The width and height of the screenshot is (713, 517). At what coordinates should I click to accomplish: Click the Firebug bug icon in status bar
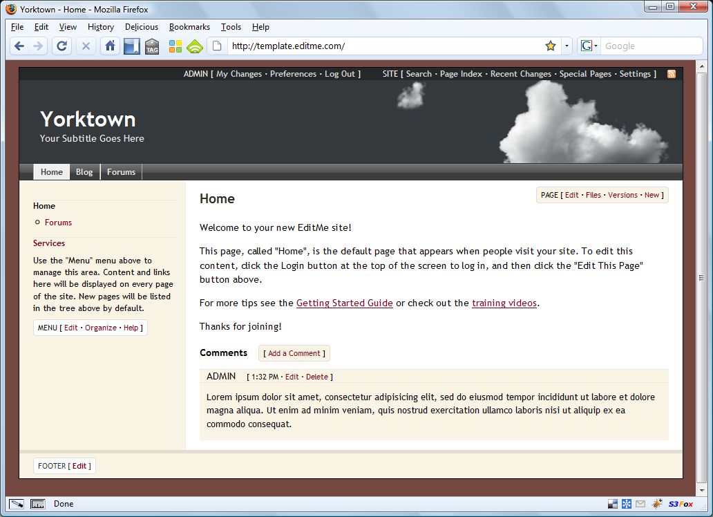[656, 504]
